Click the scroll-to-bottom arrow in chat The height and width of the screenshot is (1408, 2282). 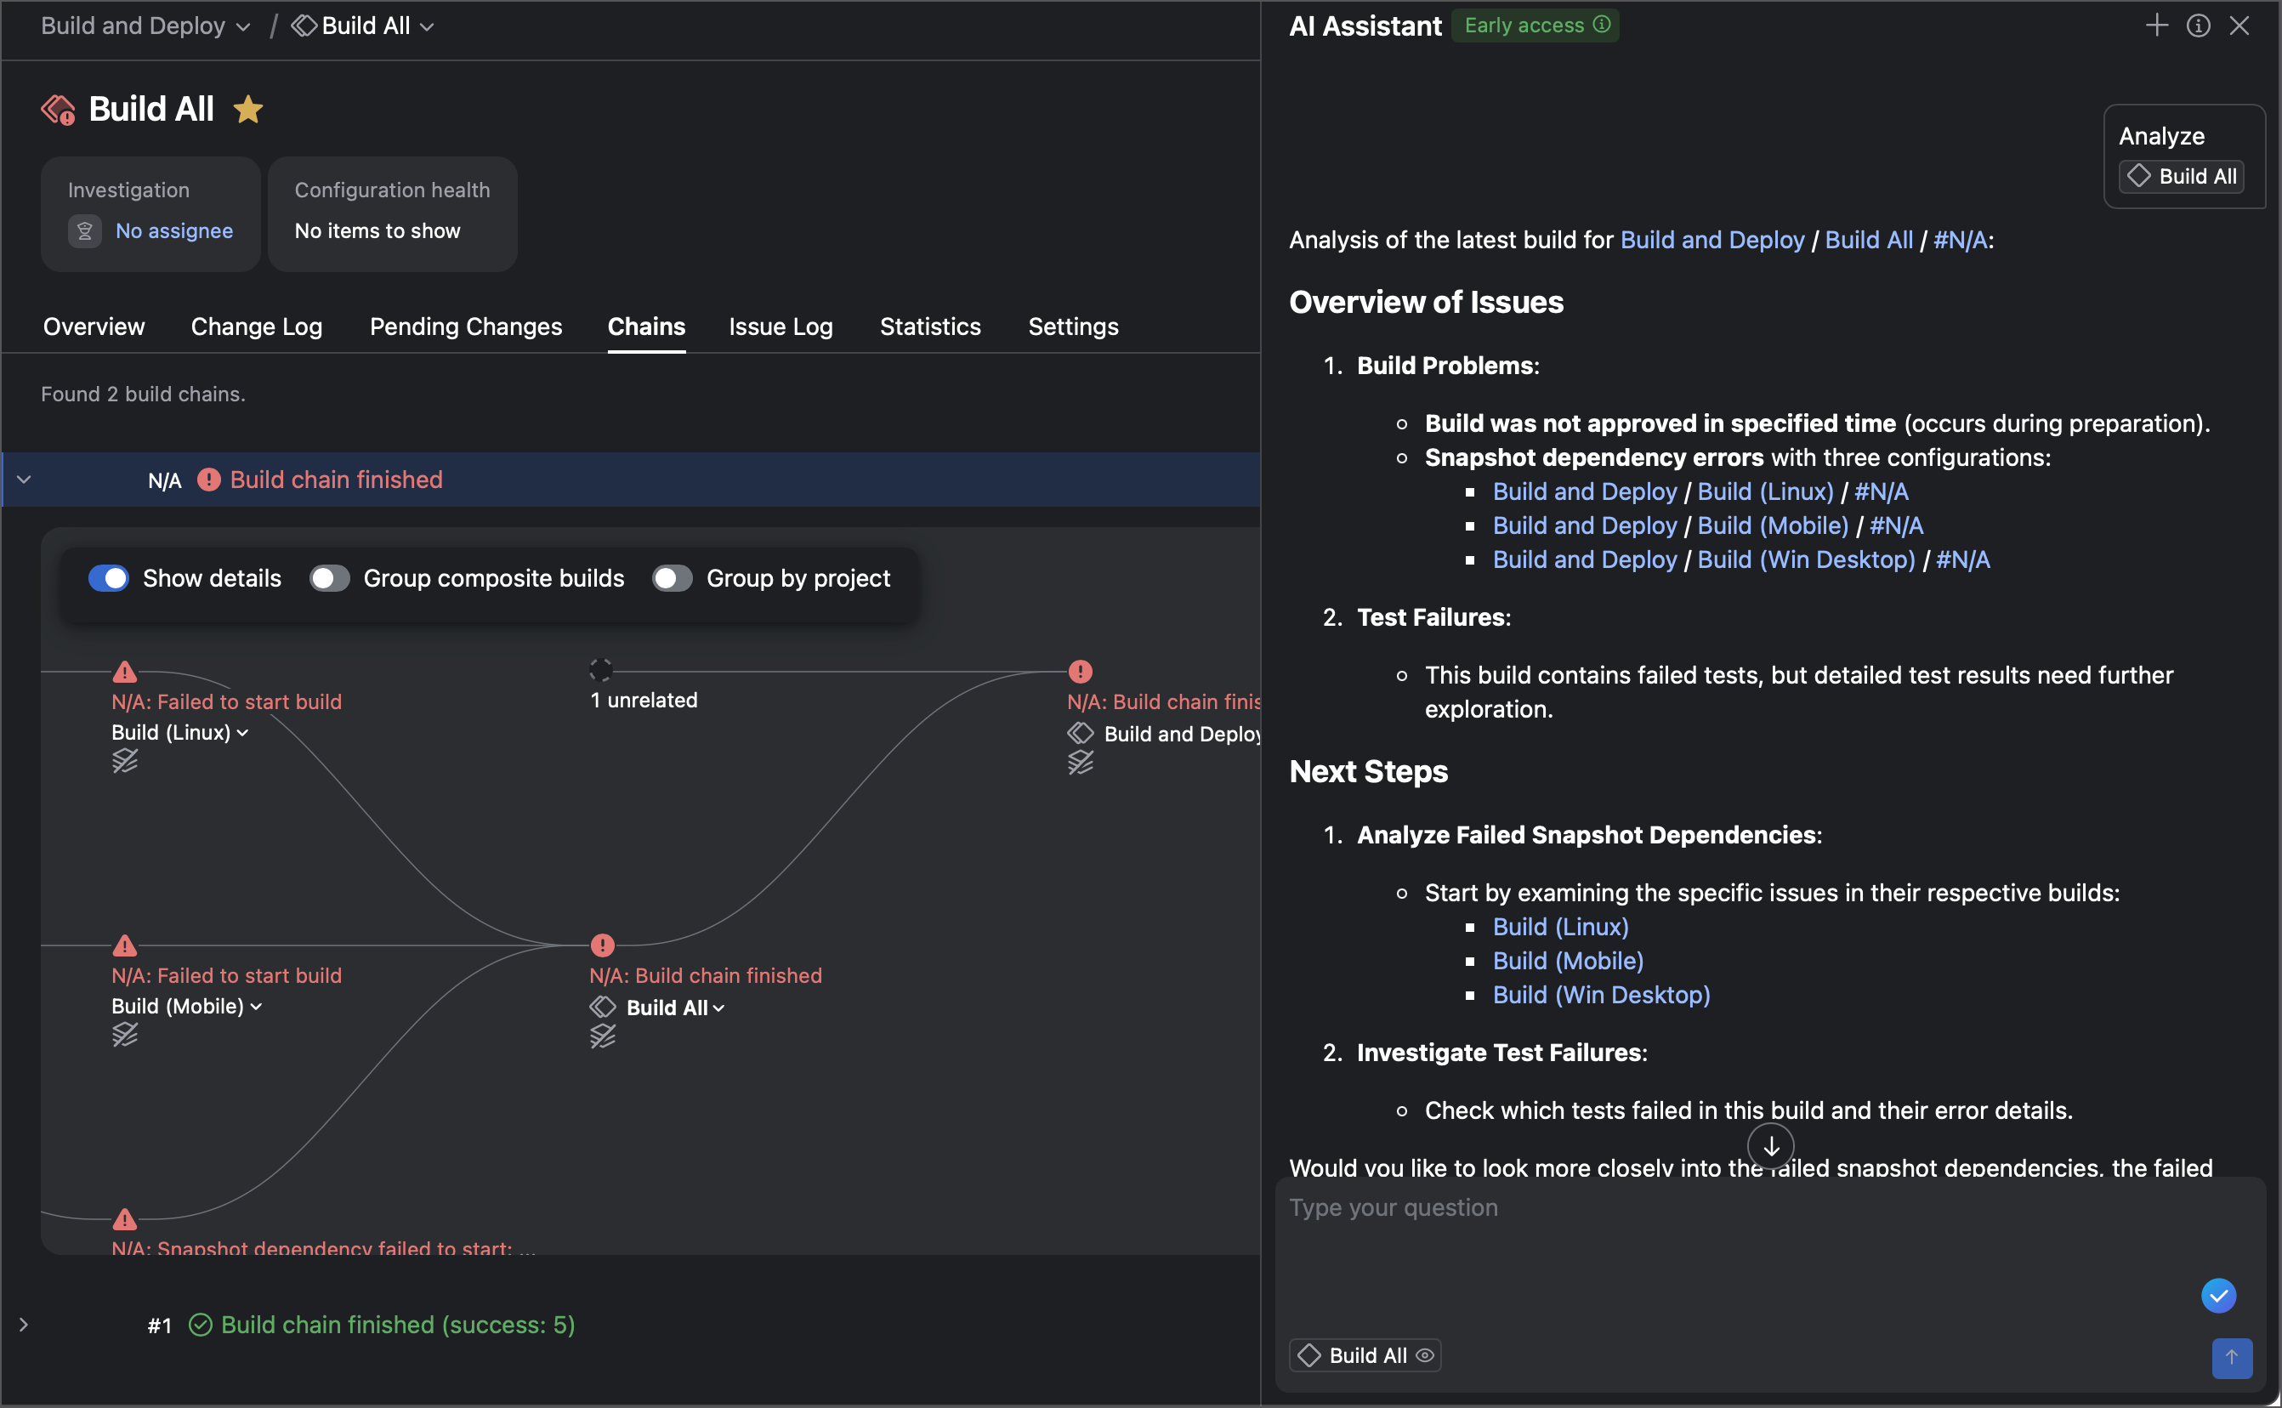pos(1770,1146)
